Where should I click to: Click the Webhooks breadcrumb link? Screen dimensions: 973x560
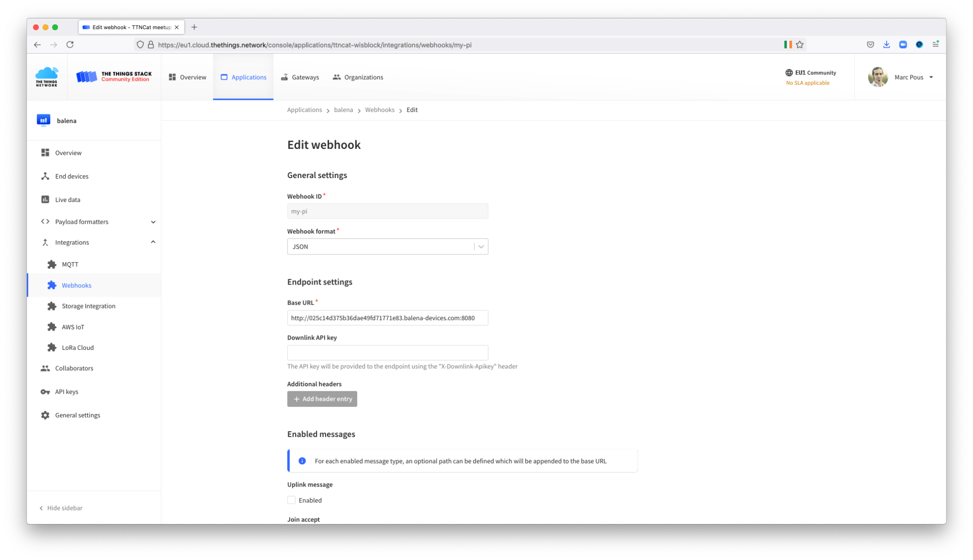(380, 110)
